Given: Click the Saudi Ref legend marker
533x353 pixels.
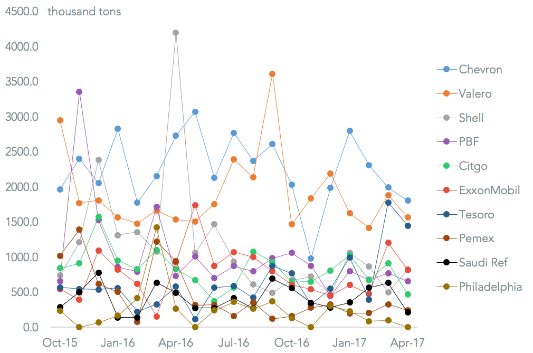Looking at the screenshot, I should coord(447,263).
